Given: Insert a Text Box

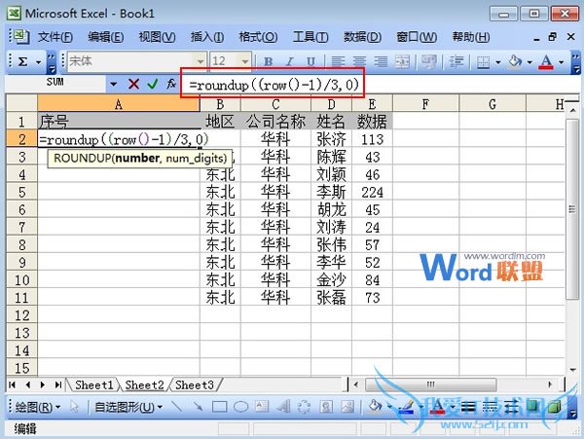Looking at the screenshot, I should pyautogui.click(x=262, y=407).
